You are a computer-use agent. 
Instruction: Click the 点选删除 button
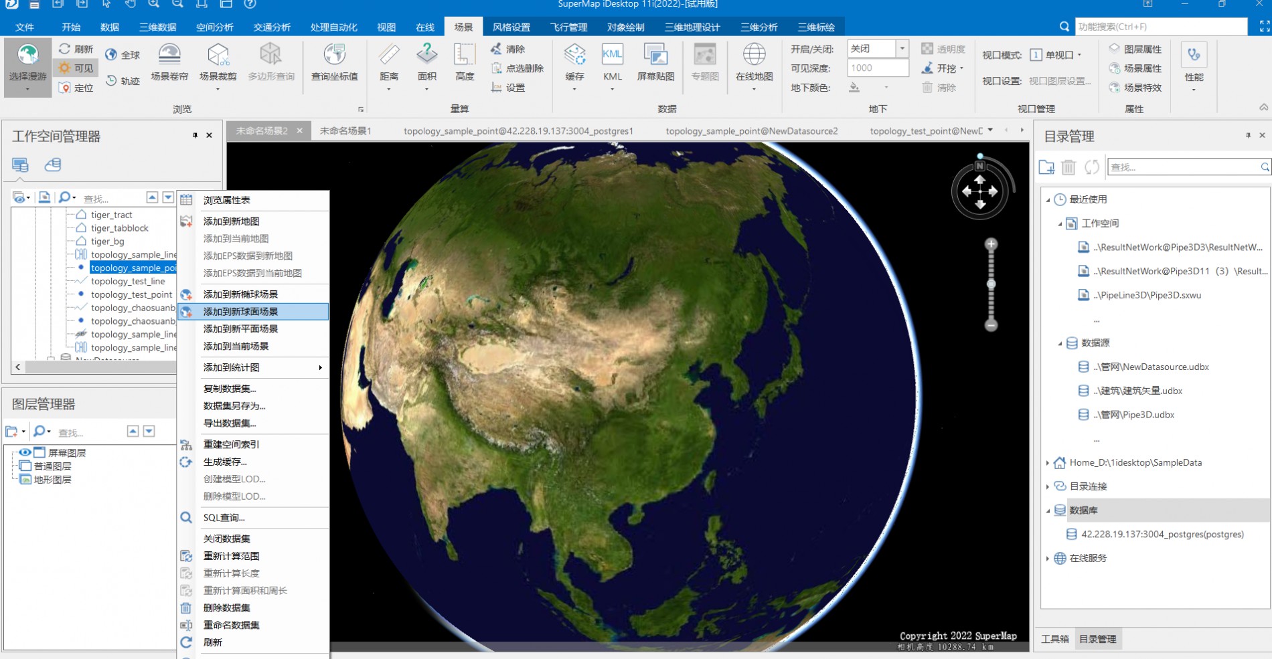[517, 68]
